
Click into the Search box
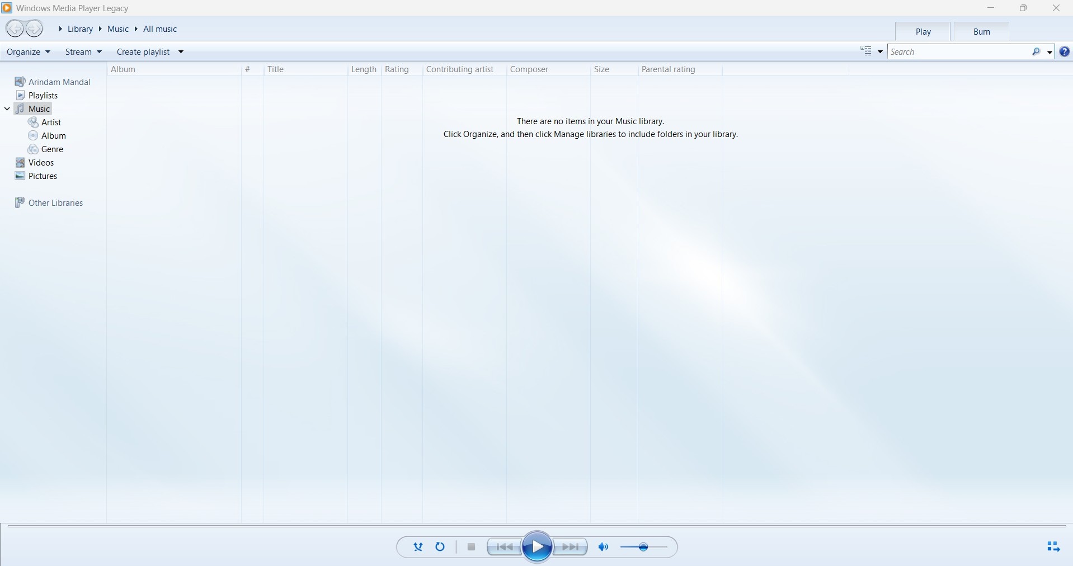point(959,51)
